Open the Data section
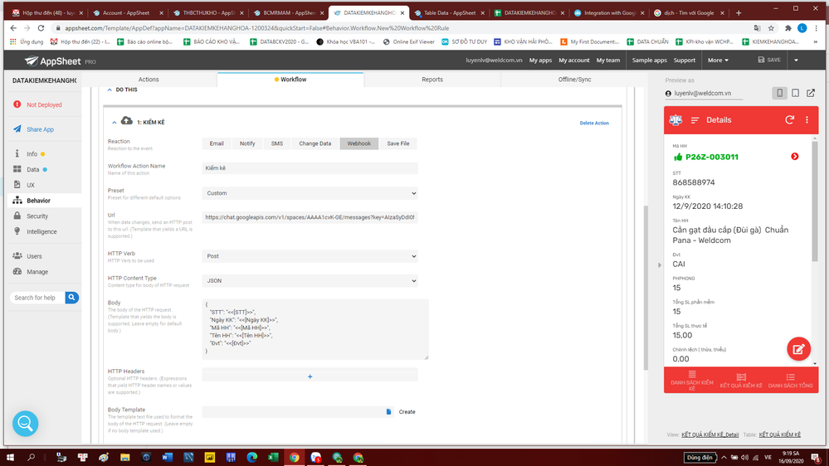This screenshot has height=466, width=829. pos(32,170)
